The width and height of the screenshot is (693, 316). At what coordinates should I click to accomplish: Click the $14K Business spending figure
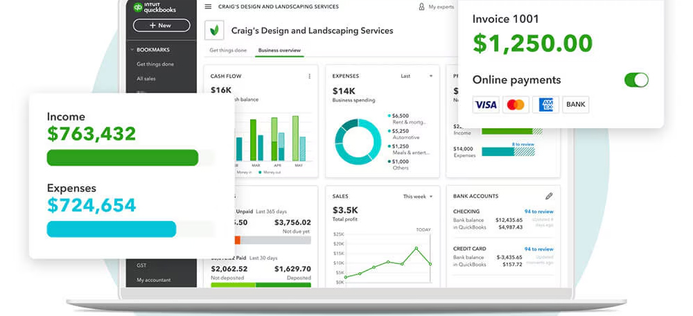(x=344, y=91)
